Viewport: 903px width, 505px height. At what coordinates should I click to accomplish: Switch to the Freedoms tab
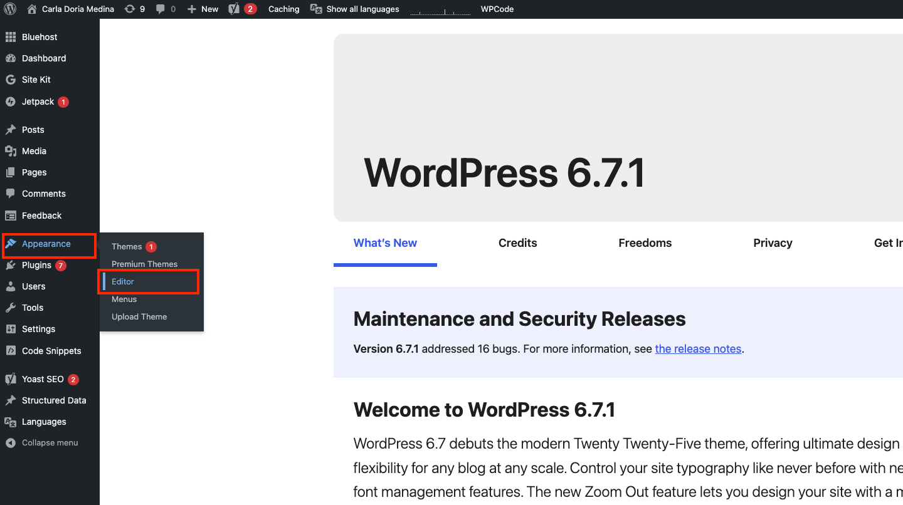tap(645, 243)
